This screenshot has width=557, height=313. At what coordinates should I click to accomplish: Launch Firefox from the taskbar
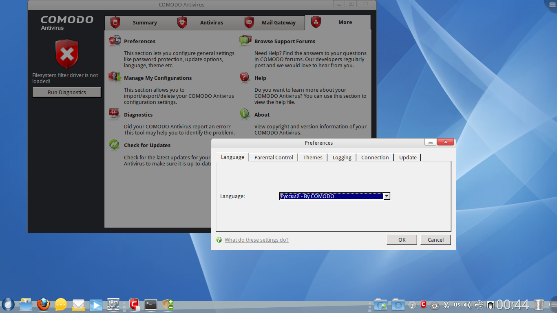click(43, 304)
